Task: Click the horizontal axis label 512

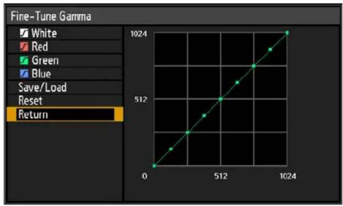Action: (221, 176)
